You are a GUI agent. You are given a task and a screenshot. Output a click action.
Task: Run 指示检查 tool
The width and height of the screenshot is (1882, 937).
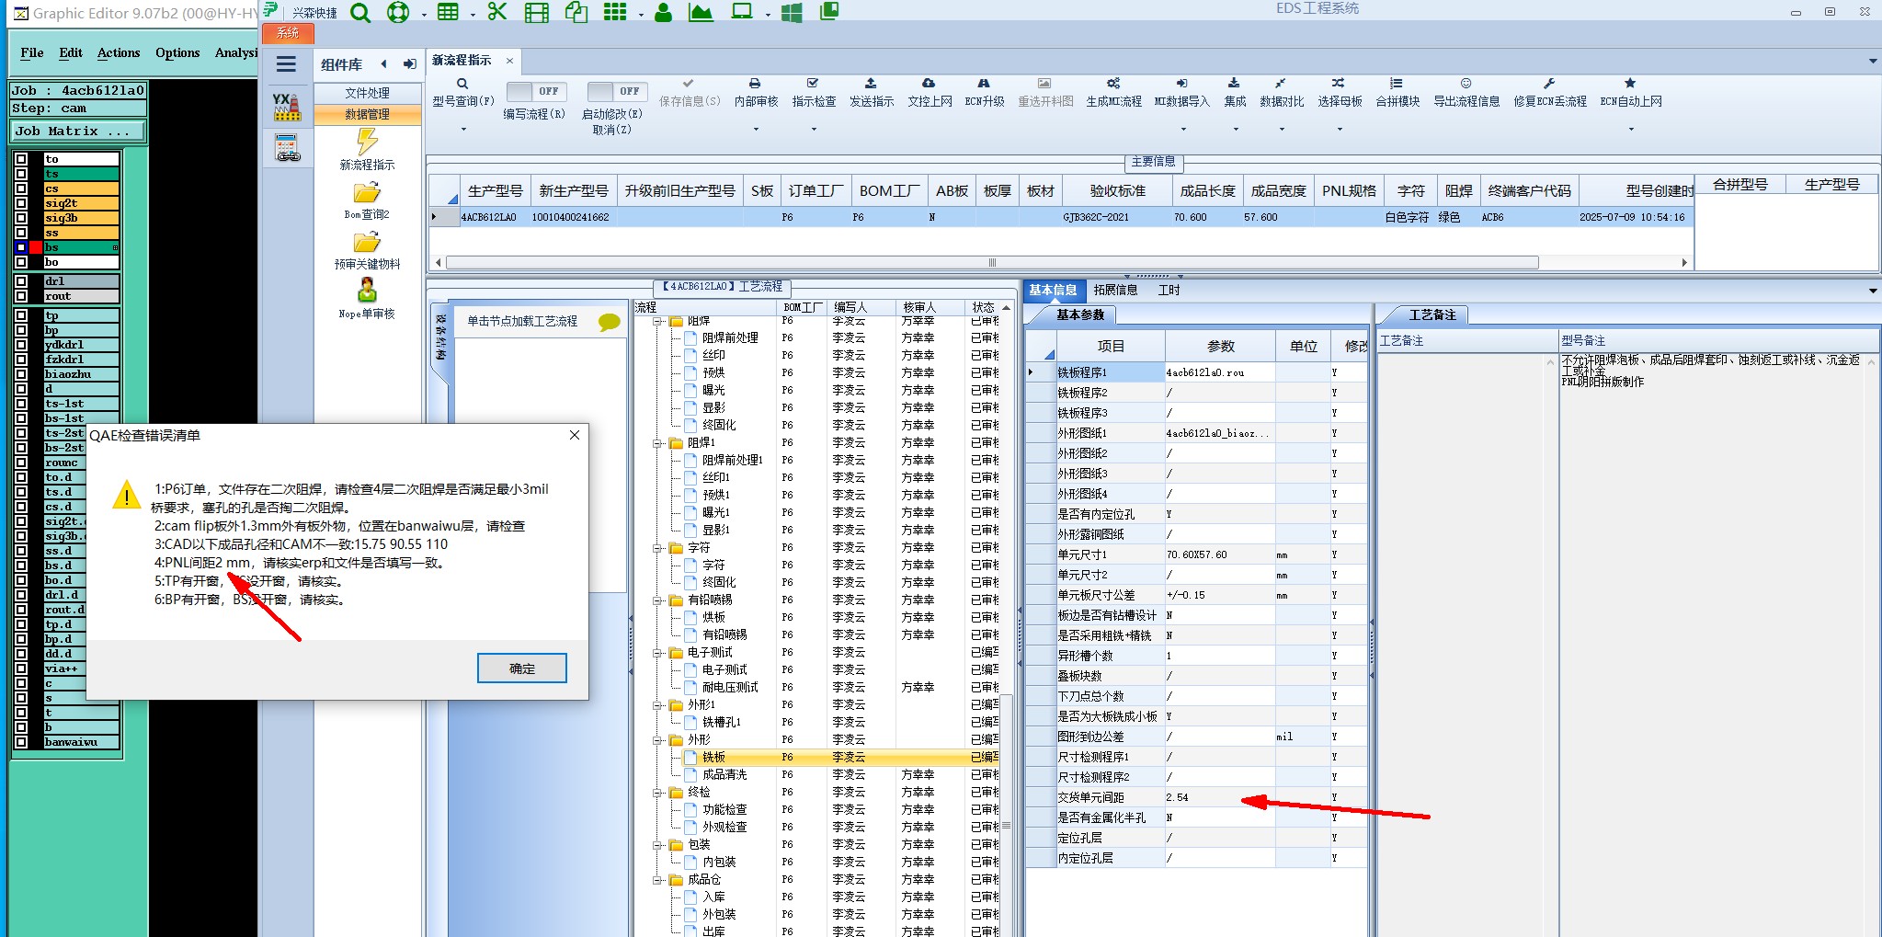[814, 92]
